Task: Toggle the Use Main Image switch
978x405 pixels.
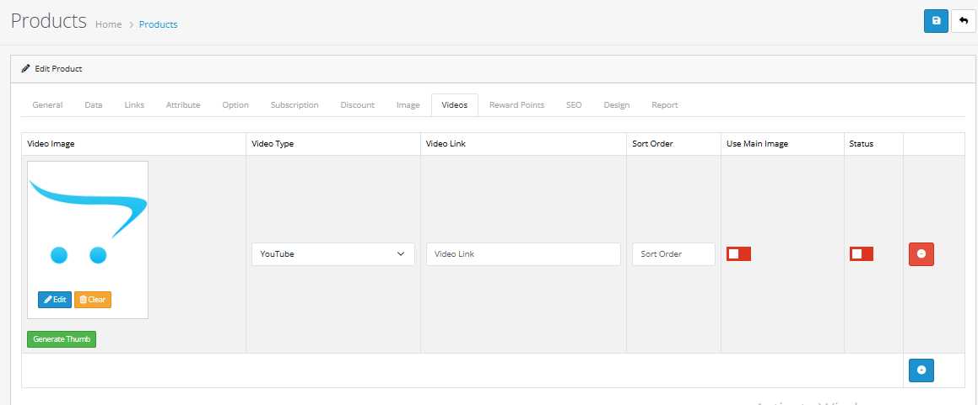Action: [x=738, y=253]
